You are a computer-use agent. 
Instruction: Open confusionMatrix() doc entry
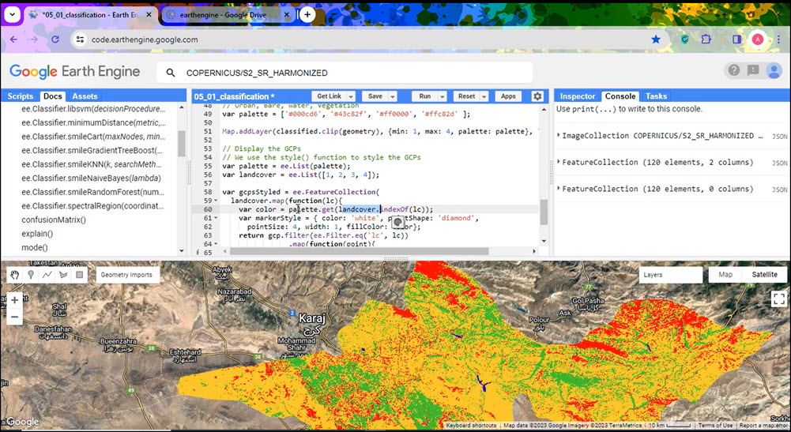pos(54,220)
